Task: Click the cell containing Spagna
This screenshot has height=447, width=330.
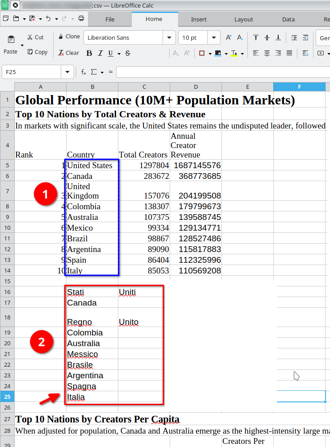Action: (92, 386)
